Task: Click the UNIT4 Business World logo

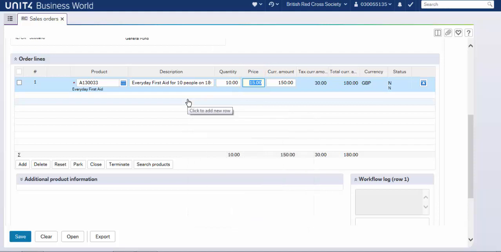Action: coord(49,5)
